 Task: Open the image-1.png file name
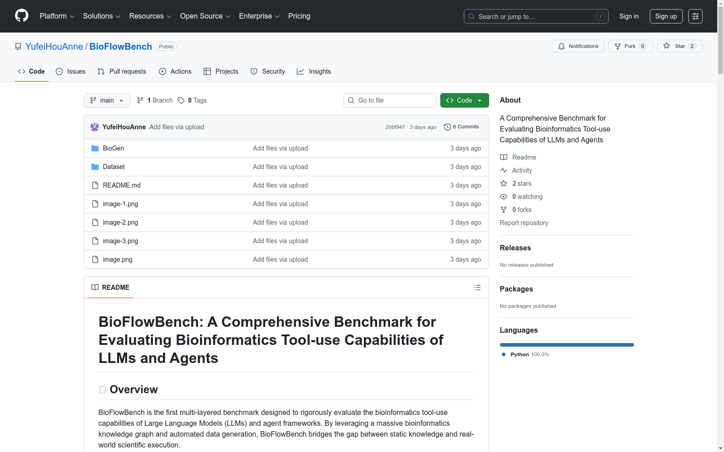click(120, 204)
